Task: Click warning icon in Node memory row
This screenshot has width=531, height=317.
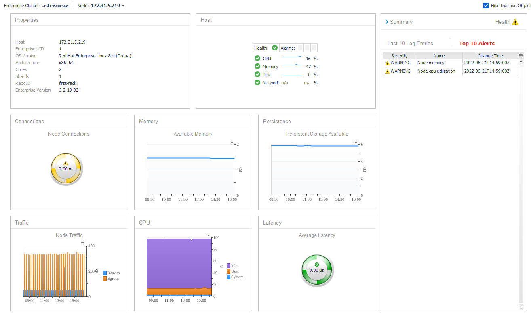Action: point(387,63)
